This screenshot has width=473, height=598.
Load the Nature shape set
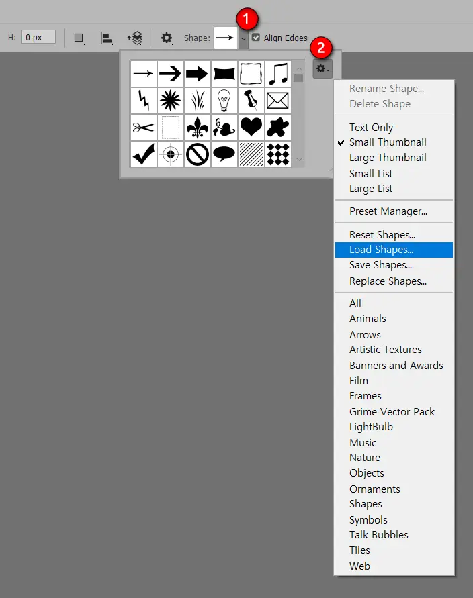394,458
